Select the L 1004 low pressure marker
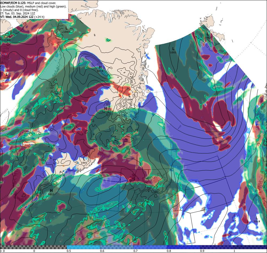Viewport: 267px width, 253px height. tap(129, 97)
